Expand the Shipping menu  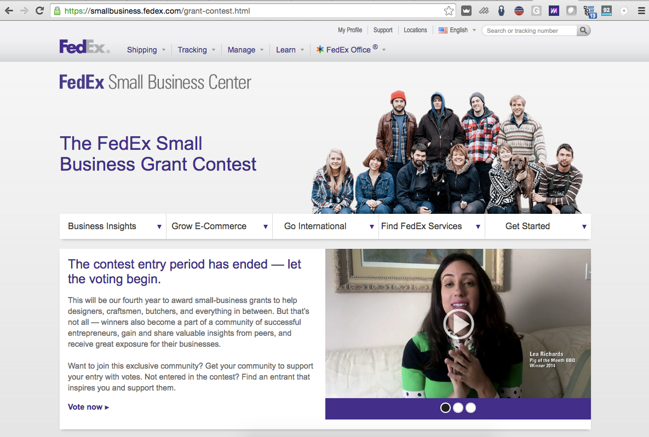[x=146, y=50]
